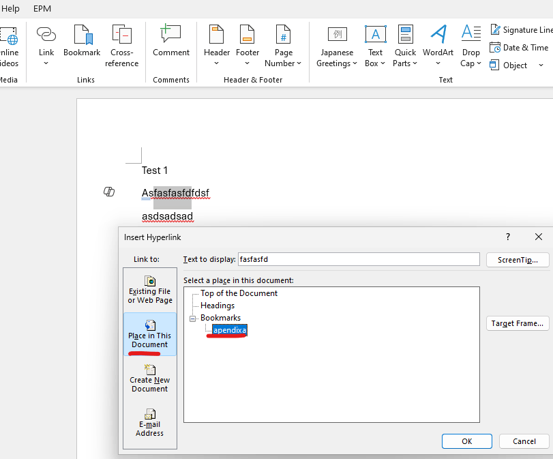The height and width of the screenshot is (459, 553).
Task: Confirm hyperlink with OK button
Action: tap(466, 441)
